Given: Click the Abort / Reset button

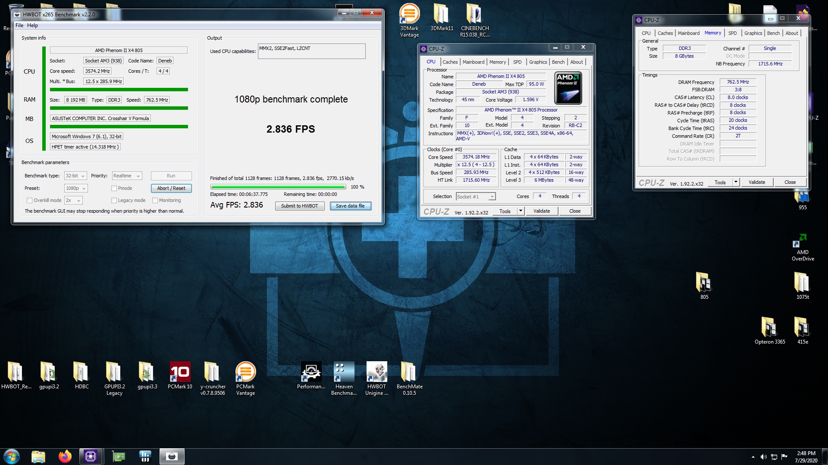Looking at the screenshot, I should [x=171, y=188].
